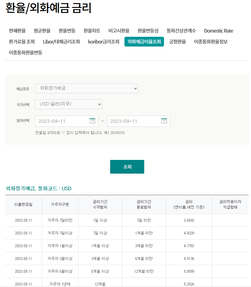
Task: Open the 환가료율 조회 tab
Action: click(x=22, y=42)
